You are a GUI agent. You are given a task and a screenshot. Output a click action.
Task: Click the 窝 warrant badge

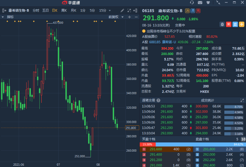click(198, 11)
